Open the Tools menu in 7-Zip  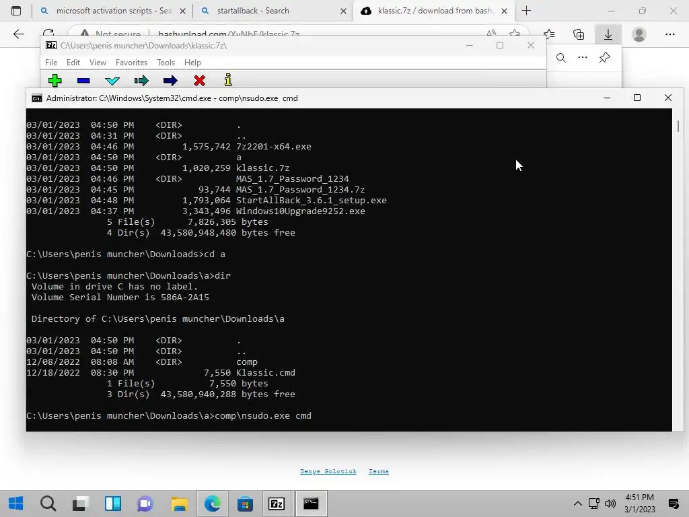coord(166,63)
